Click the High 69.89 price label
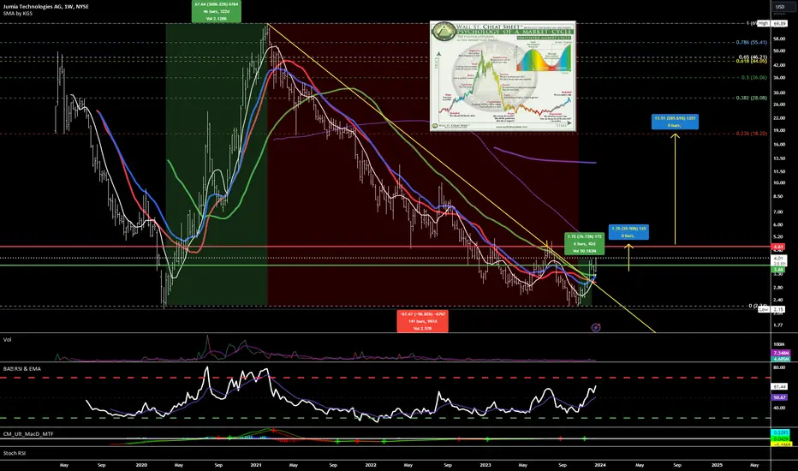This screenshot has height=471, width=798. pos(772,23)
